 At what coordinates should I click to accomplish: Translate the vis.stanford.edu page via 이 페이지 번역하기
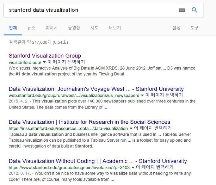(66, 62)
